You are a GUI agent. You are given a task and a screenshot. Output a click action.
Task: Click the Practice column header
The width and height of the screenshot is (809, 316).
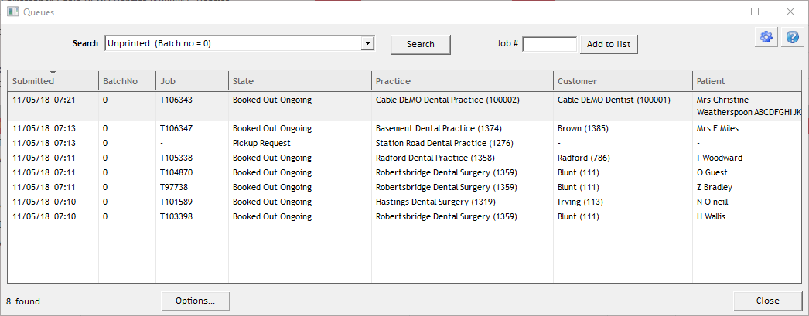click(x=393, y=81)
